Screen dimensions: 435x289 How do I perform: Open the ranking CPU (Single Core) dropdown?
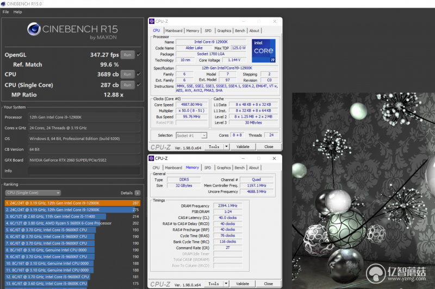pos(33,193)
